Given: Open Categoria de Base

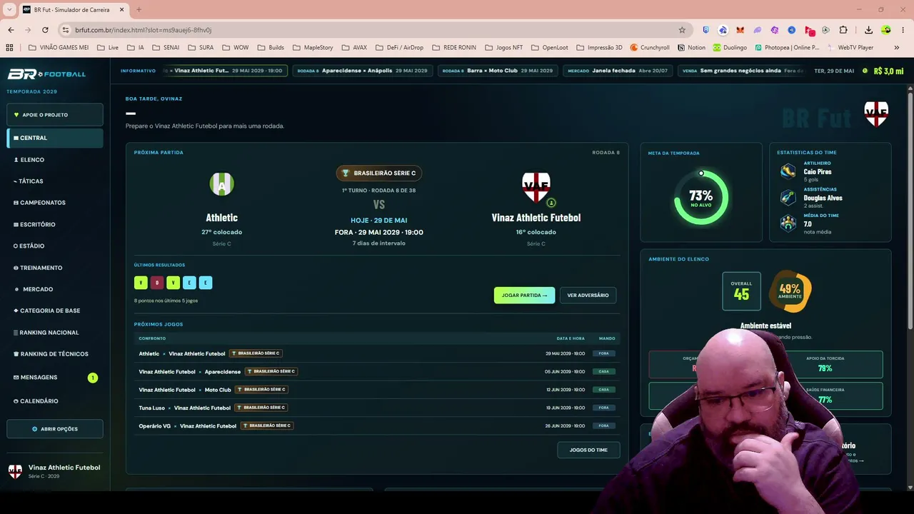Looking at the screenshot, I should [55, 311].
